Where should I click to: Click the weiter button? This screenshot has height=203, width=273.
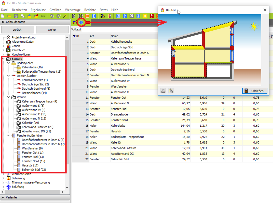[52, 30]
